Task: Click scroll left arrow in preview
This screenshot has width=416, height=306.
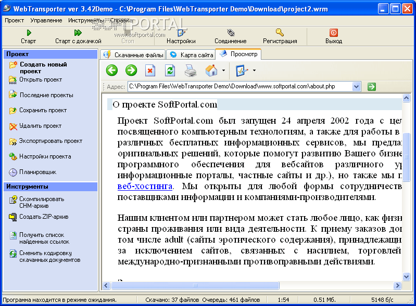Action: pos(106,285)
